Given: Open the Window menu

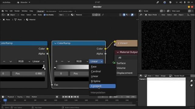Looking at the screenshot, I should [x=24, y=11].
